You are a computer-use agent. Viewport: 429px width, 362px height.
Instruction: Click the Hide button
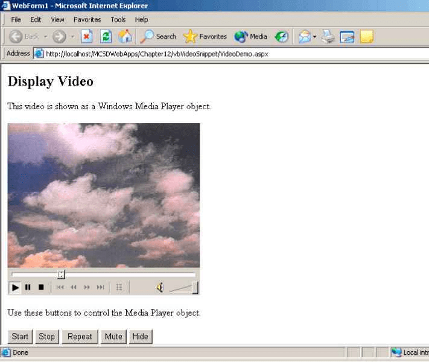141,336
